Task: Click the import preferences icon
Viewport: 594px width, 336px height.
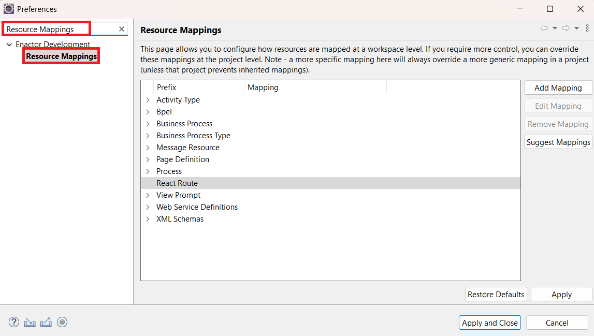Action: [x=30, y=323]
